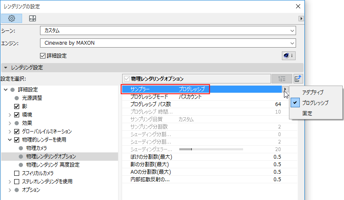Enable the ステレオレンダリングを使用 checkbox
344x200 pixels.
17,182
